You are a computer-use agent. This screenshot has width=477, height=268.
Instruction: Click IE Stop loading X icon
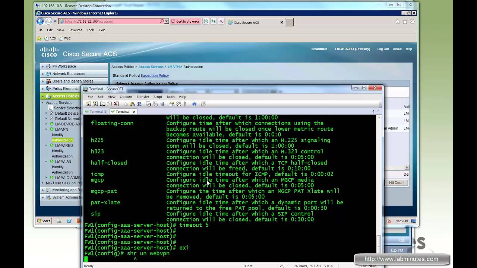coord(221,22)
